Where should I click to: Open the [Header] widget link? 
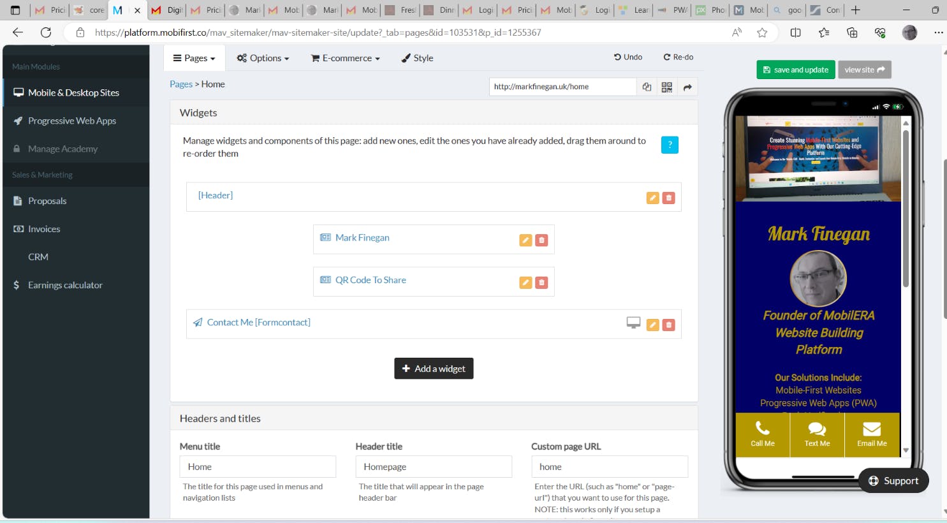coord(216,195)
